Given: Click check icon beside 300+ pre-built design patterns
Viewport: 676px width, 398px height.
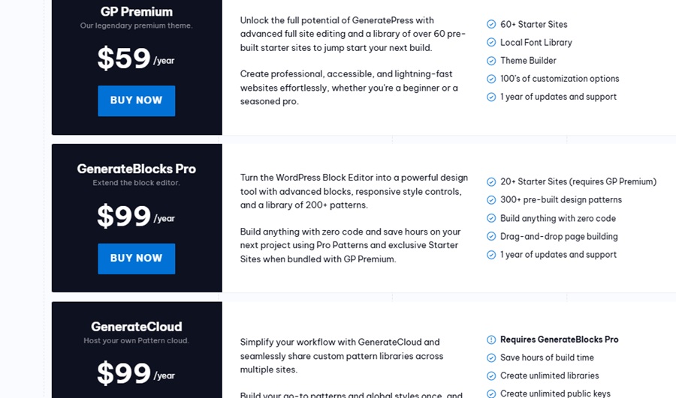Looking at the screenshot, I should point(491,200).
